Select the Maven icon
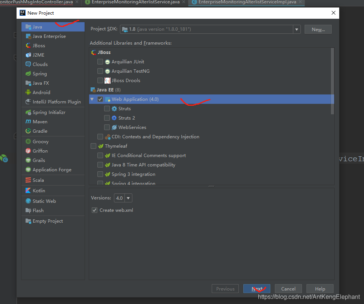The image size is (364, 304). click(28, 122)
